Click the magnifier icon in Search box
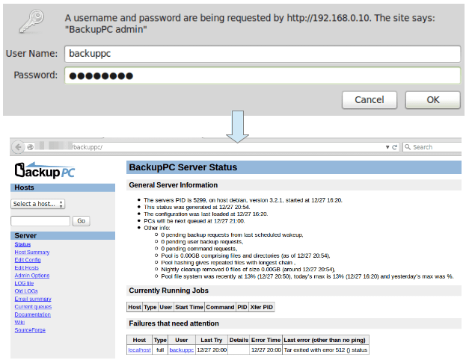Image resolution: width=475 pixels, height=363 pixels. pos(408,147)
